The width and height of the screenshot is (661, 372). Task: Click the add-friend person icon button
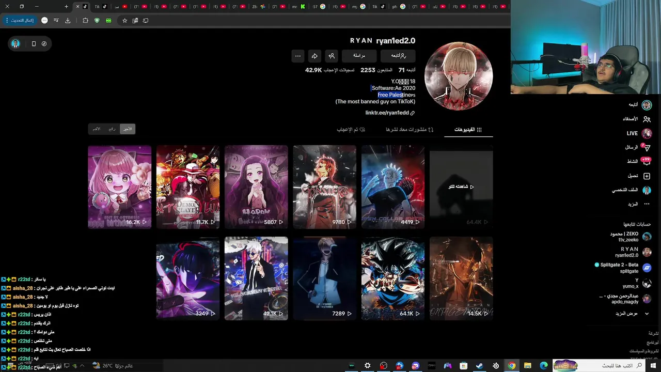(332, 56)
